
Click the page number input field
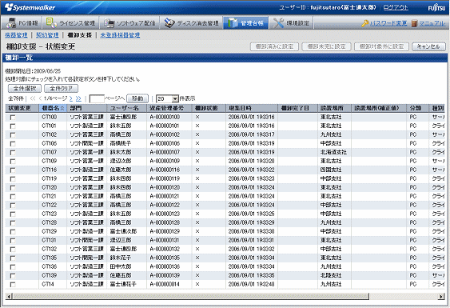click(97, 99)
